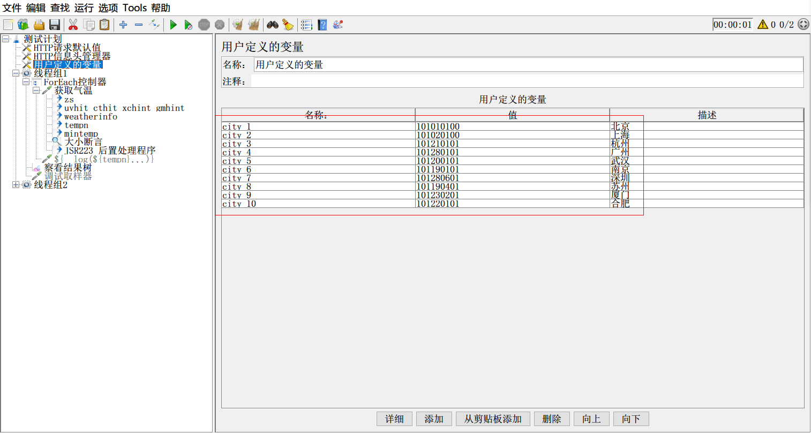Image resolution: width=811 pixels, height=433 pixels.
Task: Select 察看结果树 in the tree
Action: coord(67,168)
